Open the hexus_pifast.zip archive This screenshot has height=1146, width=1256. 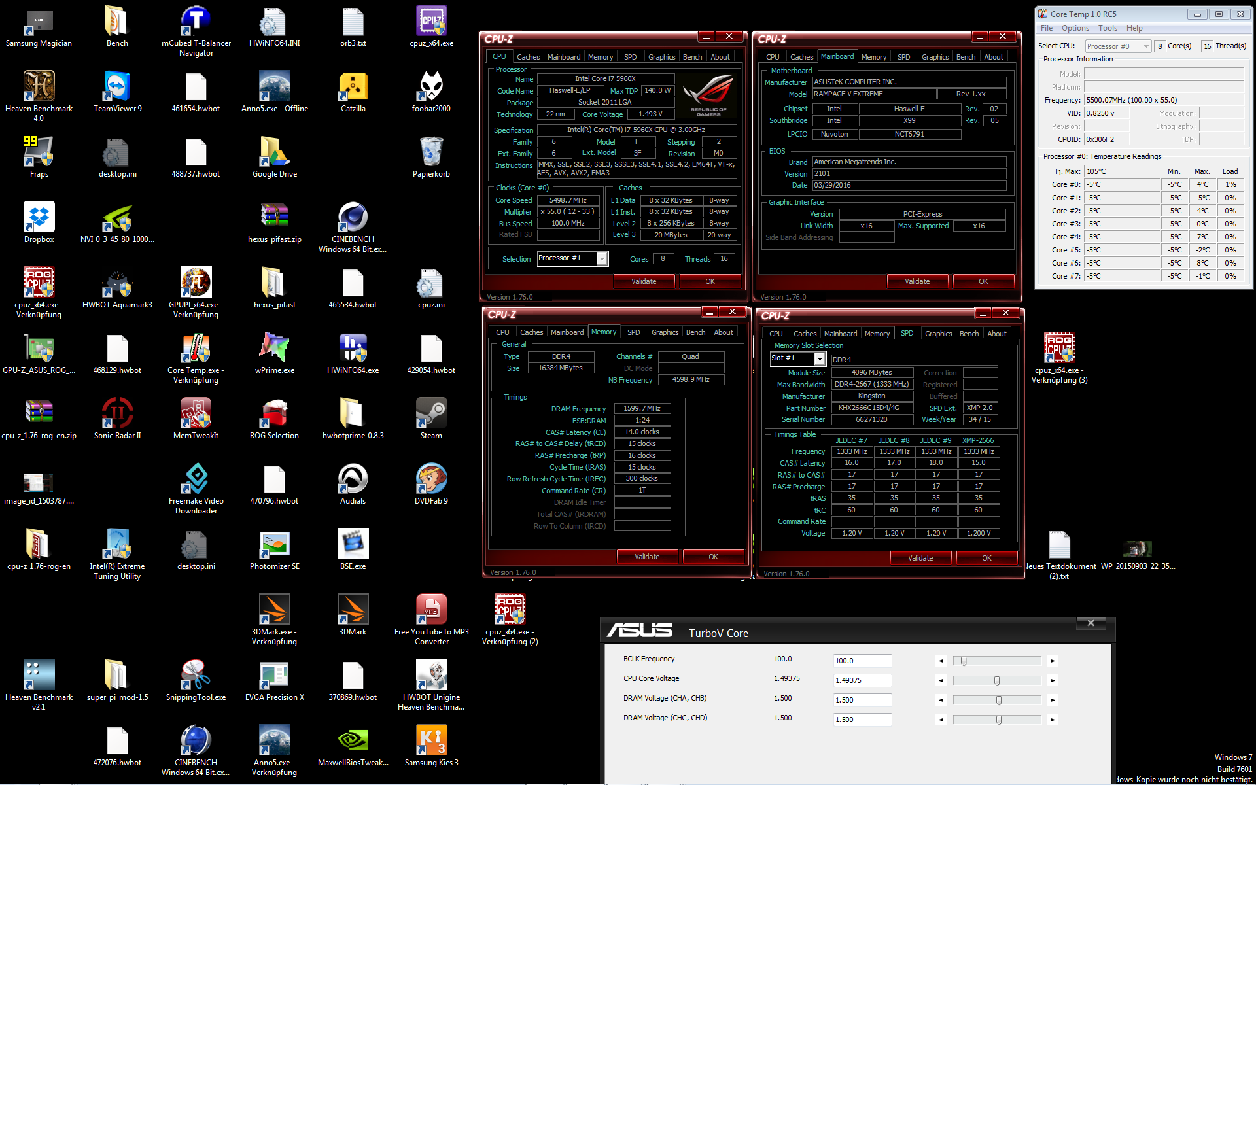click(x=274, y=223)
